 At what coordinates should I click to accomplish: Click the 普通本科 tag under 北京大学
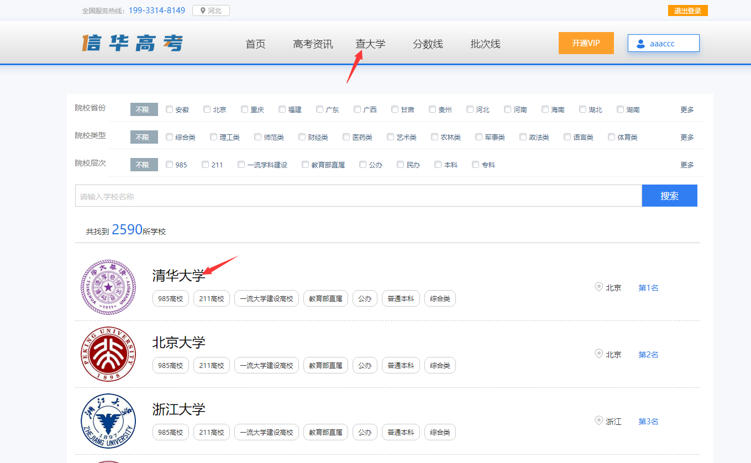[401, 365]
